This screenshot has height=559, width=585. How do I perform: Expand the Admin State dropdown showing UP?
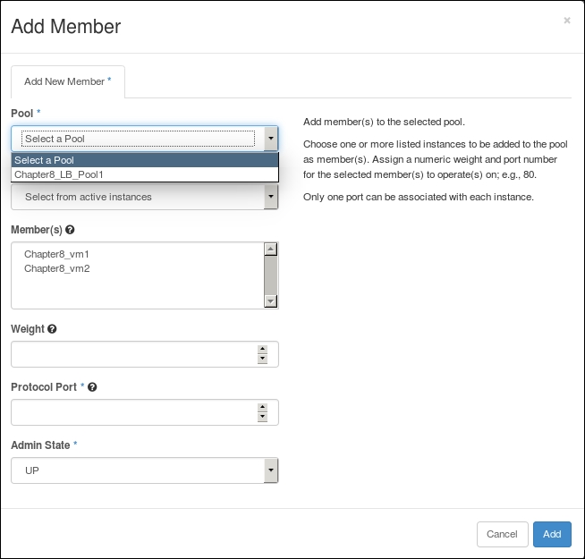(x=145, y=470)
